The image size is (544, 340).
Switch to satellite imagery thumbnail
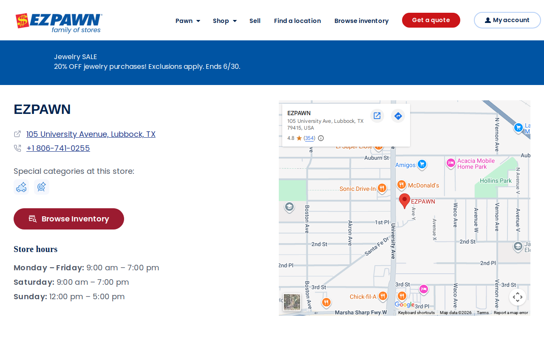point(292,302)
